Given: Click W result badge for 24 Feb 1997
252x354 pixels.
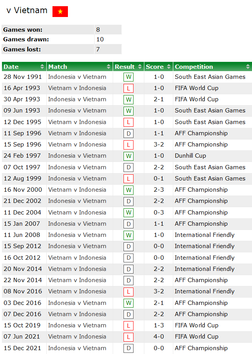Looking at the screenshot, I should (x=129, y=156).
